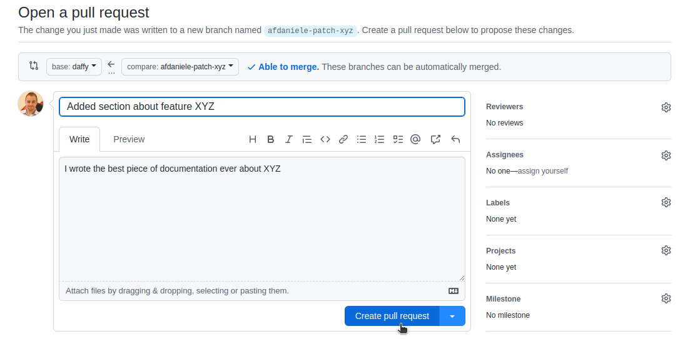Click the Labels heading
The height and width of the screenshot is (339, 690).
tap(498, 203)
